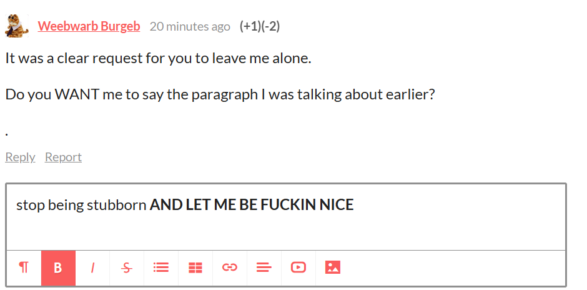The height and width of the screenshot is (290, 587).
Task: Insert an image into the reply
Action: pos(333,268)
